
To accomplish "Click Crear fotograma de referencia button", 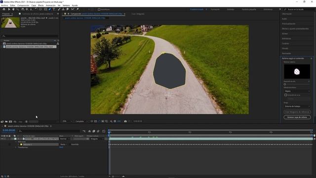I will (x=297, y=112).
